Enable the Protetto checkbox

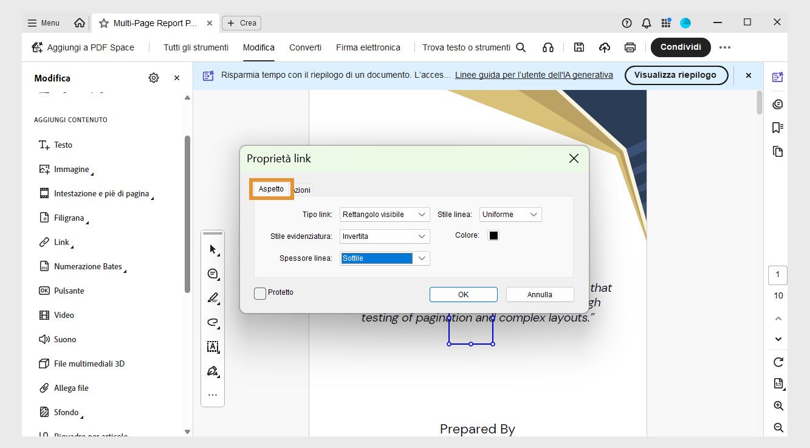click(x=259, y=293)
